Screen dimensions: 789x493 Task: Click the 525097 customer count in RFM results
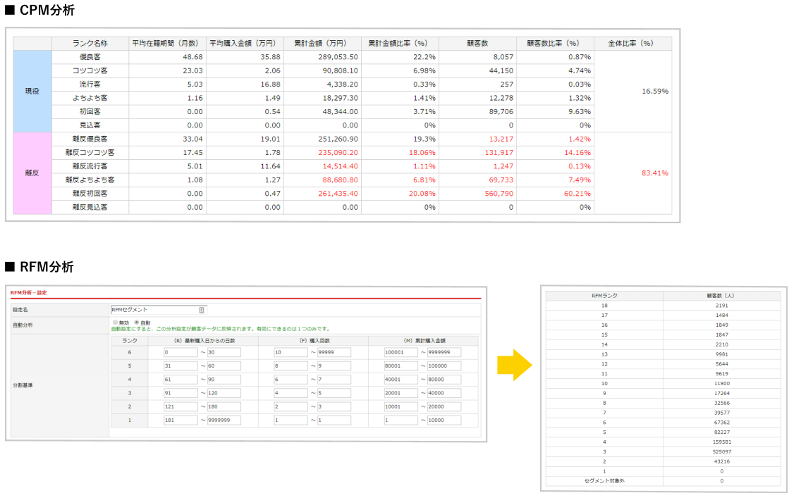click(x=721, y=451)
